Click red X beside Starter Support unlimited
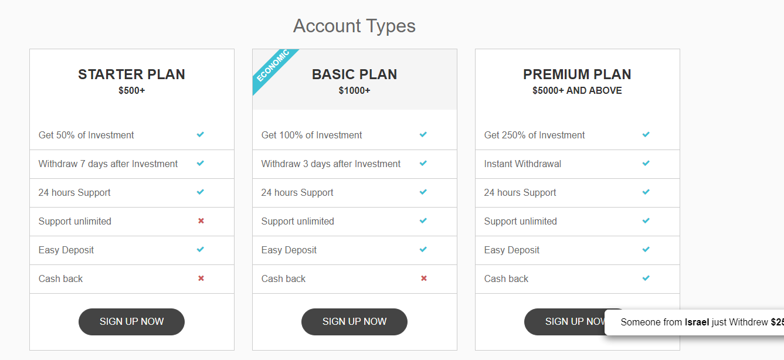This screenshot has height=360, width=784. click(x=201, y=220)
